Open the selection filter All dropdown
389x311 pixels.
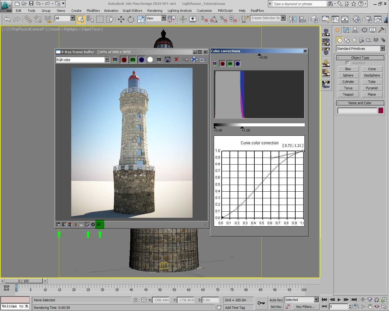[72, 18]
